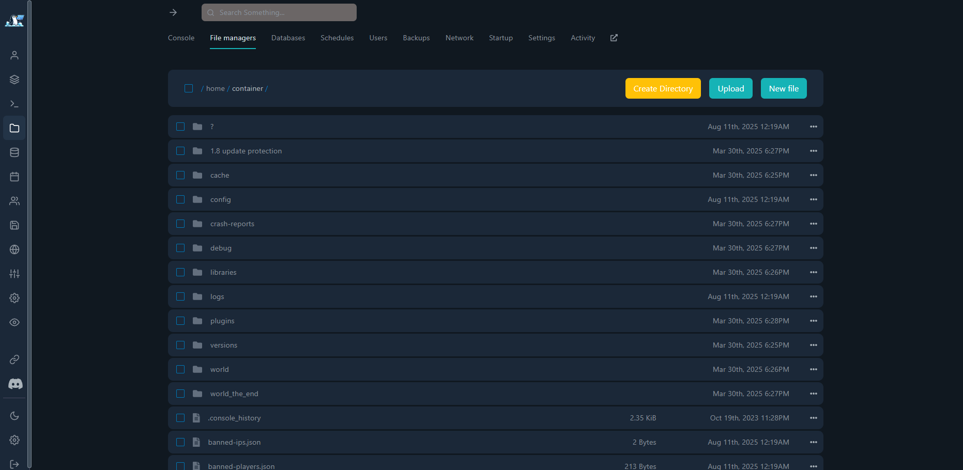The width and height of the screenshot is (963, 470).
Task: Select the startup sliders icon in the sidebar
Action: (x=14, y=274)
